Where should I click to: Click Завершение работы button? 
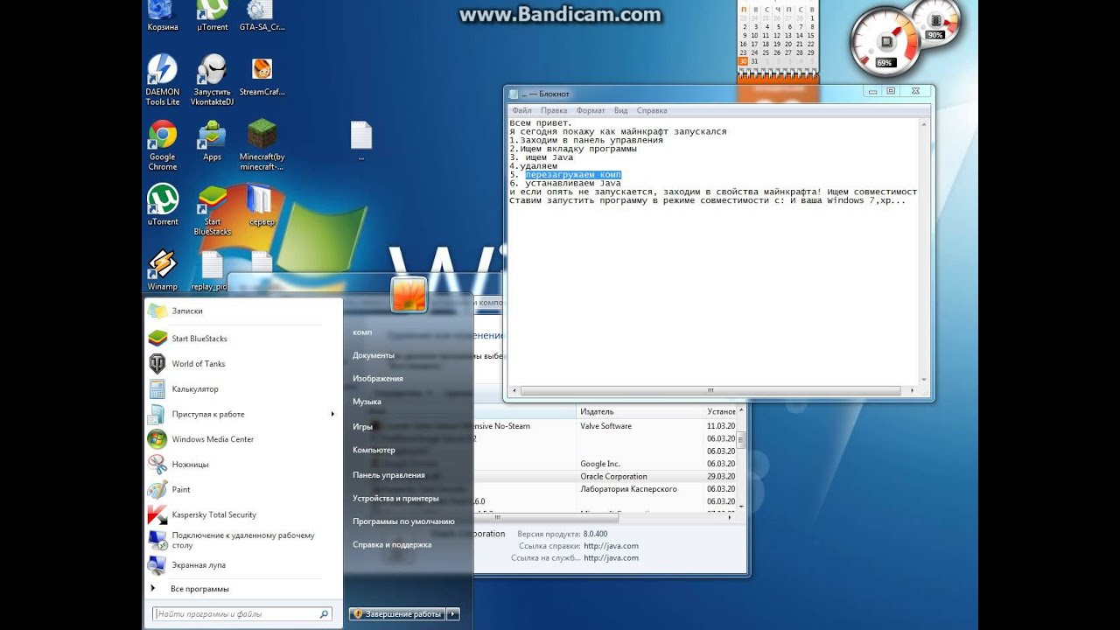tap(398, 614)
